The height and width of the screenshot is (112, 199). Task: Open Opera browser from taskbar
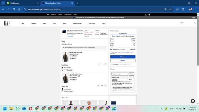pyautogui.click(x=30, y=109)
